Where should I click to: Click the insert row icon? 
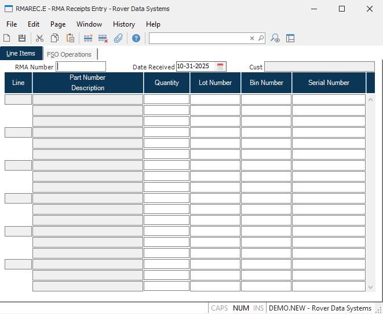(88, 38)
